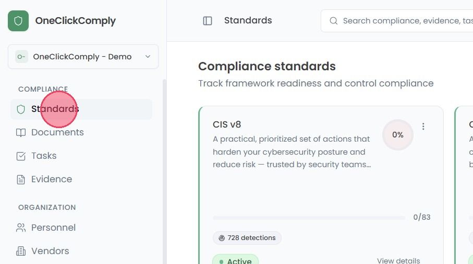Open Tasks in the sidebar
The height and width of the screenshot is (264, 473).
click(44, 156)
